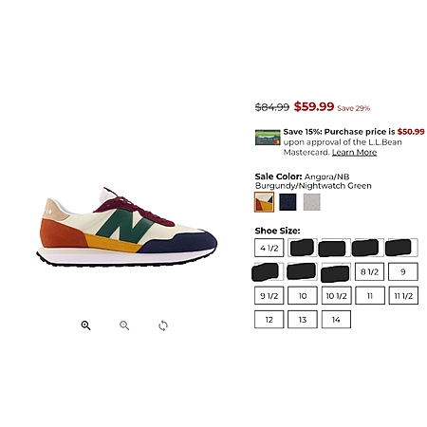Screen dimensions: 427x427
Task: Select shoe size 8 1/2
Action: (369, 271)
